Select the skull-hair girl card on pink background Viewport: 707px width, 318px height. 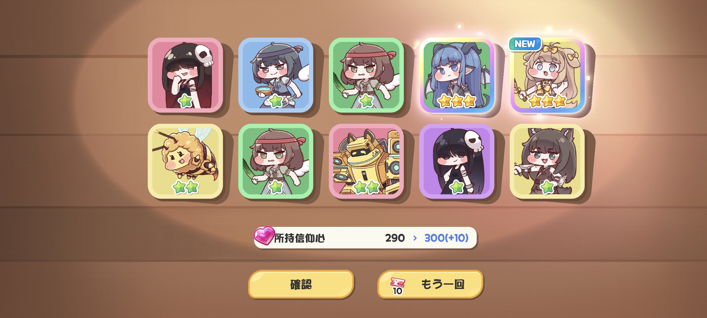(x=185, y=75)
